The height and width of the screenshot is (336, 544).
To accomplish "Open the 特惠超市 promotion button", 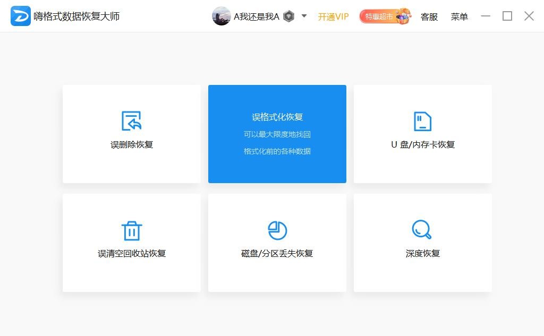I will click(x=385, y=16).
